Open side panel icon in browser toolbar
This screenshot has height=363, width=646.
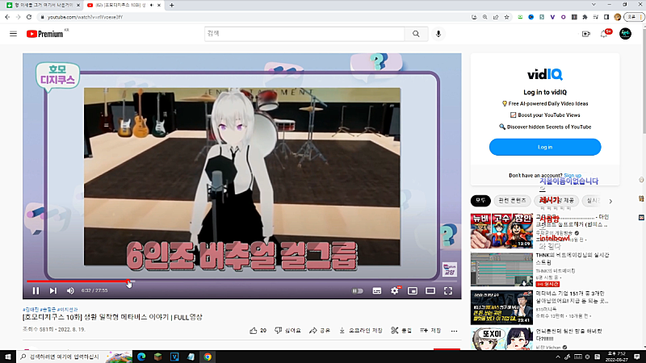point(606,17)
